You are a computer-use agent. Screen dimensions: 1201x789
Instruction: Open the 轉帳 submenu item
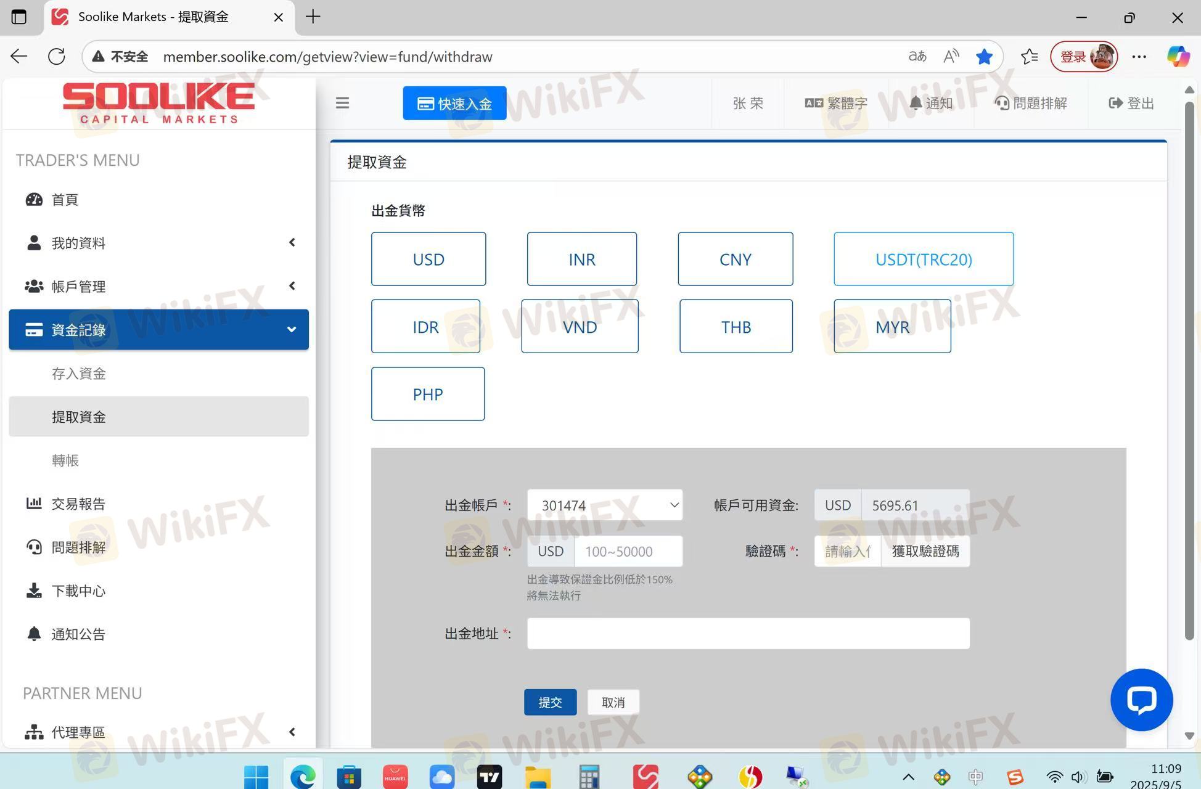(65, 460)
